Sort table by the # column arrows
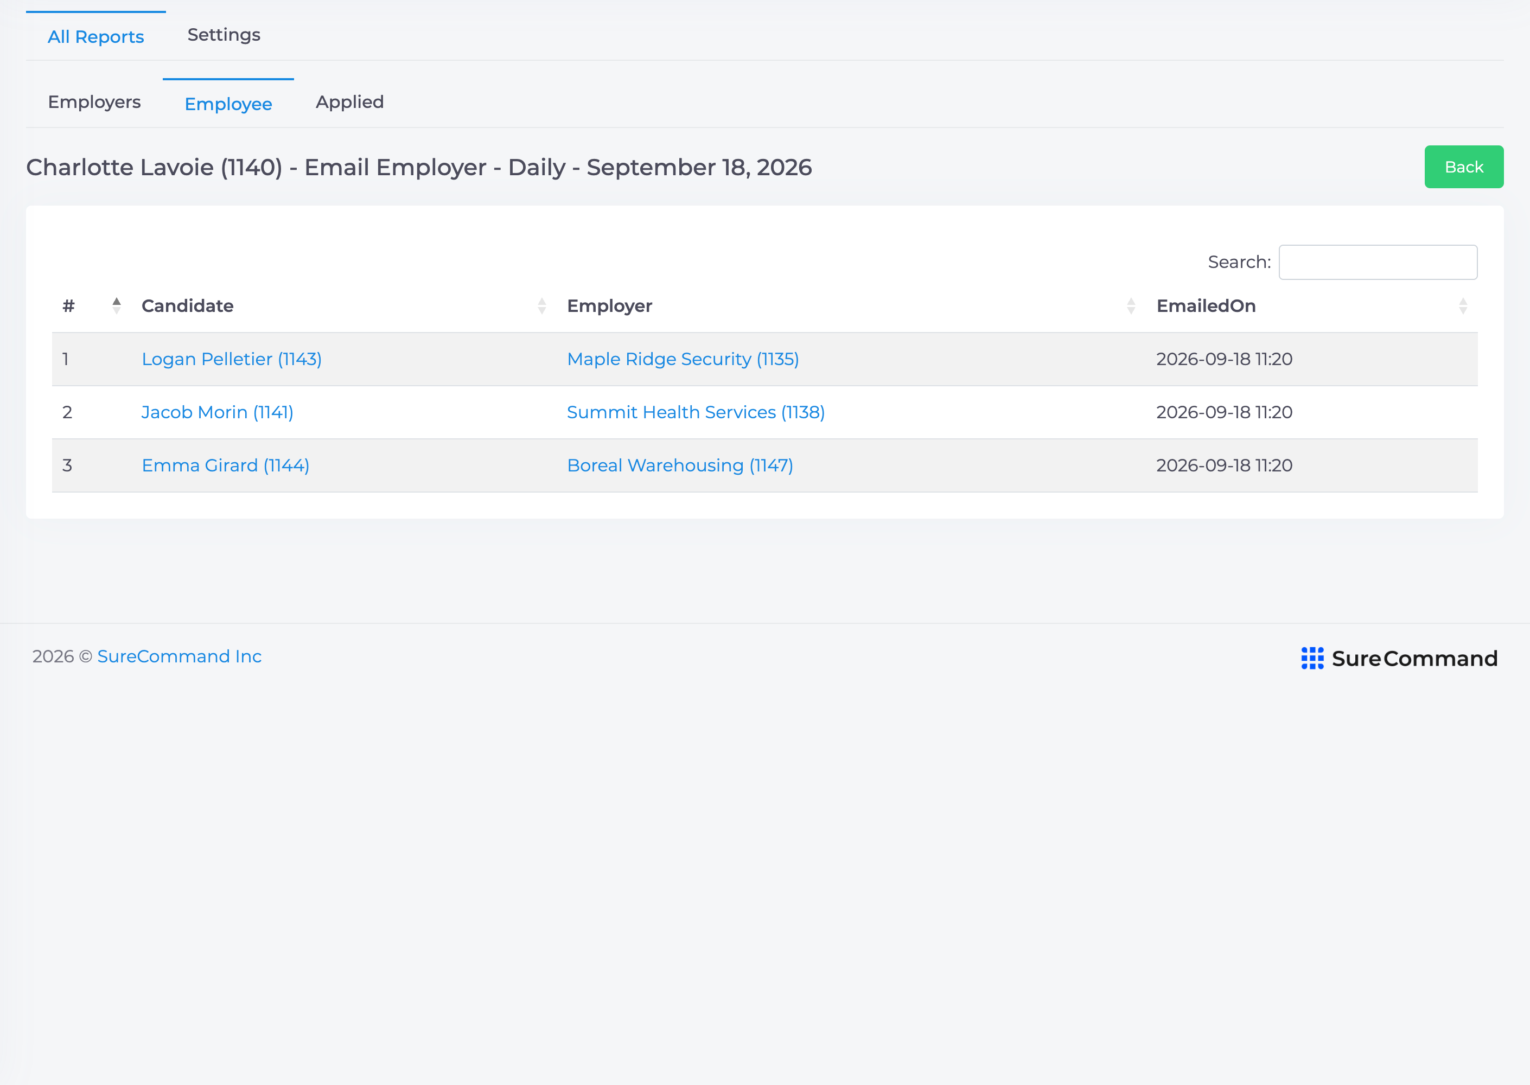 116,305
